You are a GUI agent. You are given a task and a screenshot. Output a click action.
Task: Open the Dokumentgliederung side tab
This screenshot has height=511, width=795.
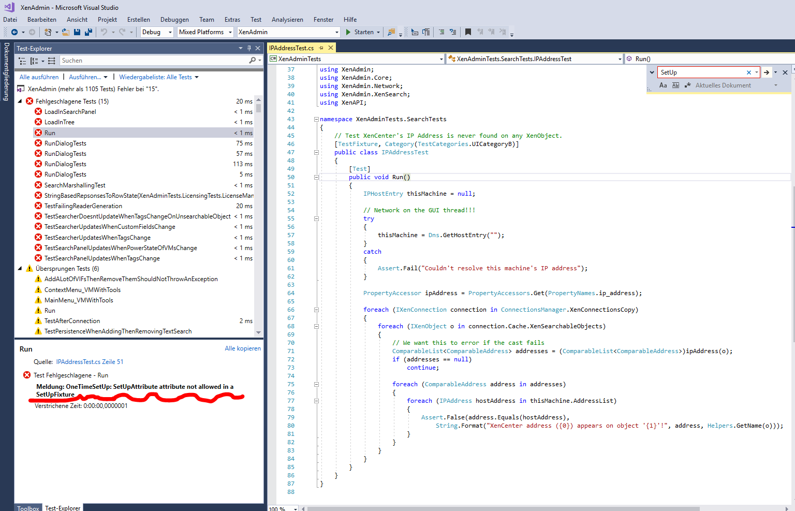click(x=6, y=71)
